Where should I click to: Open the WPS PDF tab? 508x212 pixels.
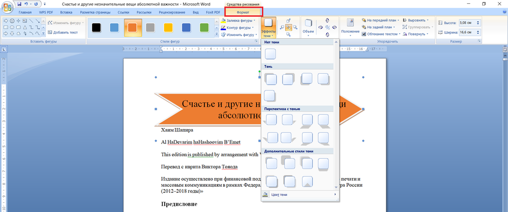(x=46, y=12)
